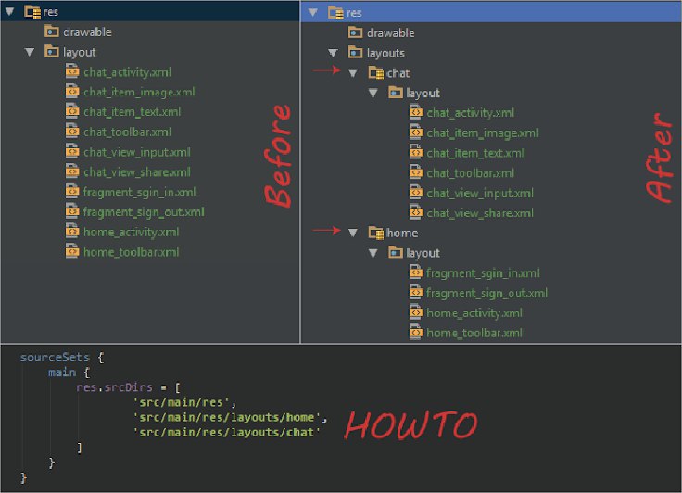Screen dimensions: 682x493
Task: Click fragment_sgin_in.xml file icon in After panel
Action: pyautogui.click(x=416, y=272)
